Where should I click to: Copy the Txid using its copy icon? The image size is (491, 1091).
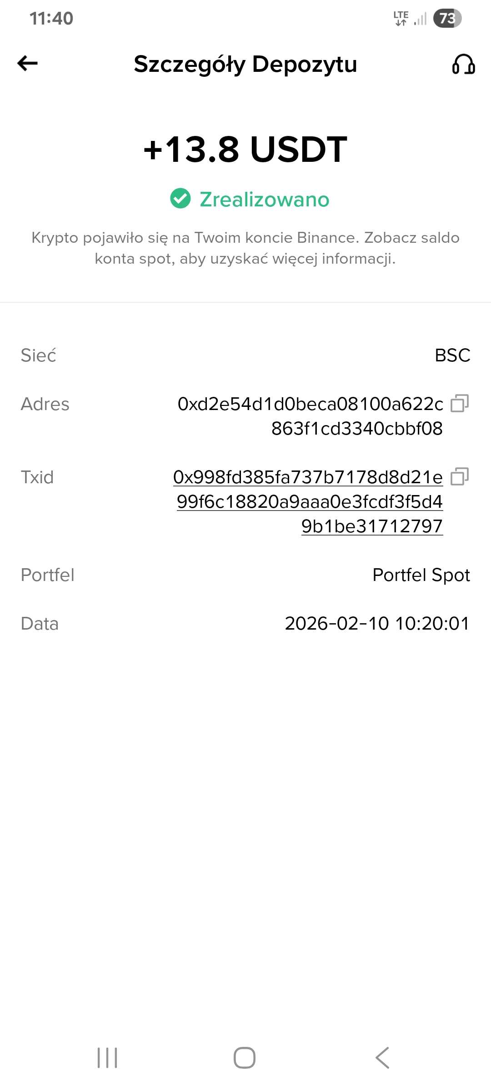tap(459, 476)
